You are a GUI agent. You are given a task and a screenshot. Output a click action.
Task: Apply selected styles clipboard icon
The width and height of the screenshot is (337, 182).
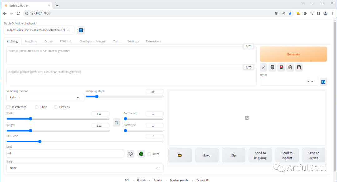[x=290, y=67]
